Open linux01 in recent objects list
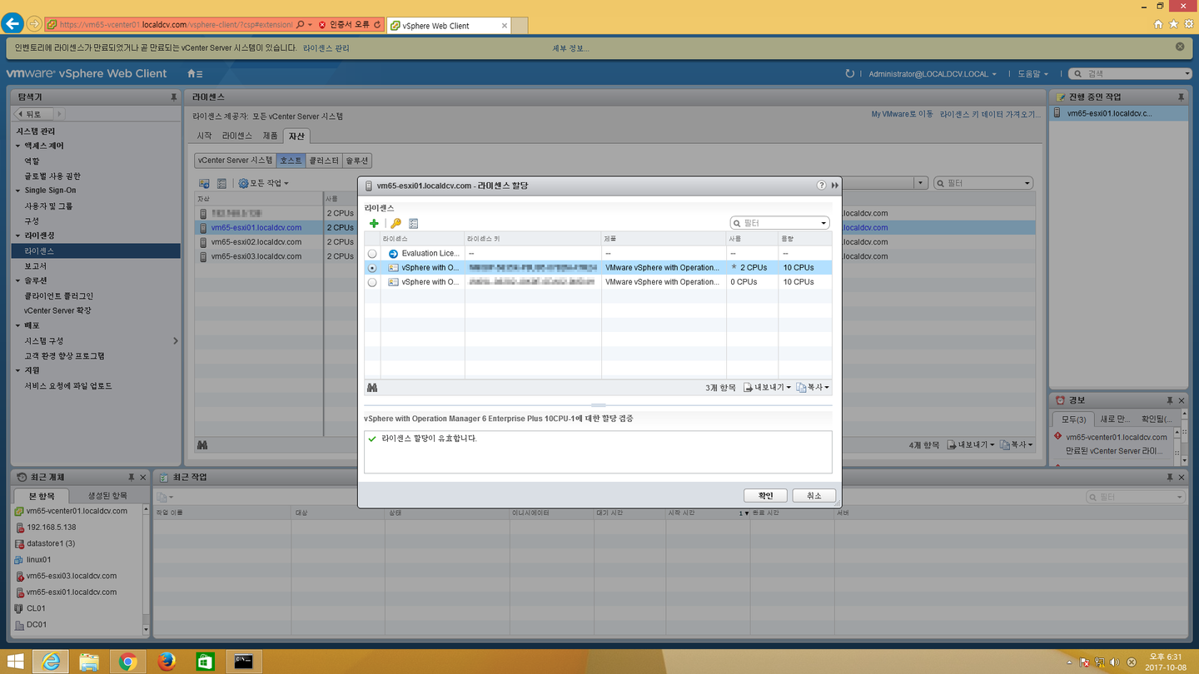The height and width of the screenshot is (674, 1199). click(38, 560)
